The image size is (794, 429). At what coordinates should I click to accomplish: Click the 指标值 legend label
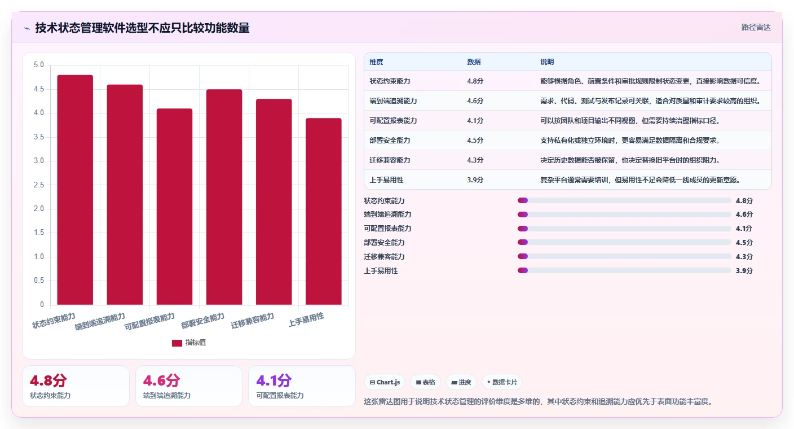pyautogui.click(x=196, y=343)
